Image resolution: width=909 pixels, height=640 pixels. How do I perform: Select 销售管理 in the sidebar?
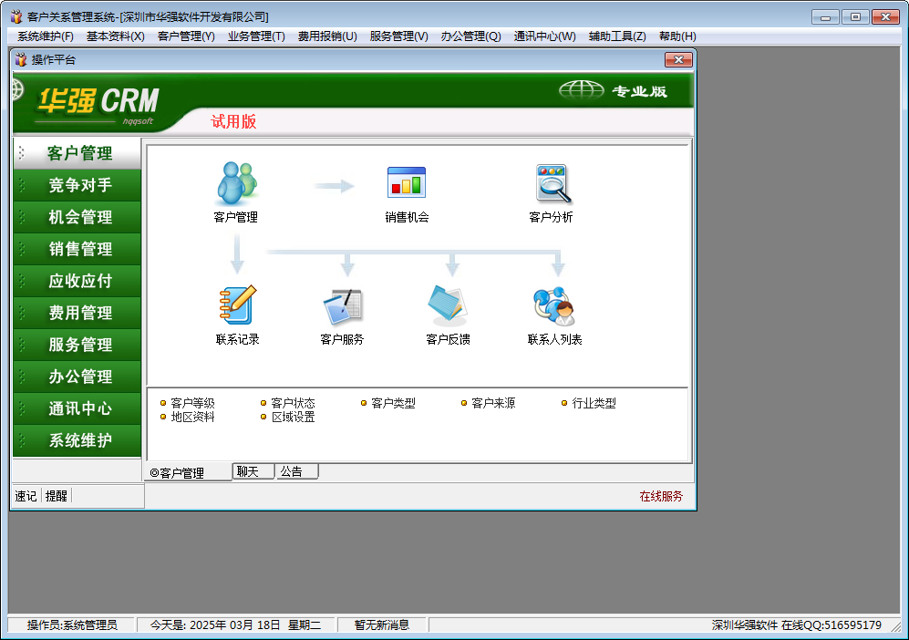[x=77, y=249]
